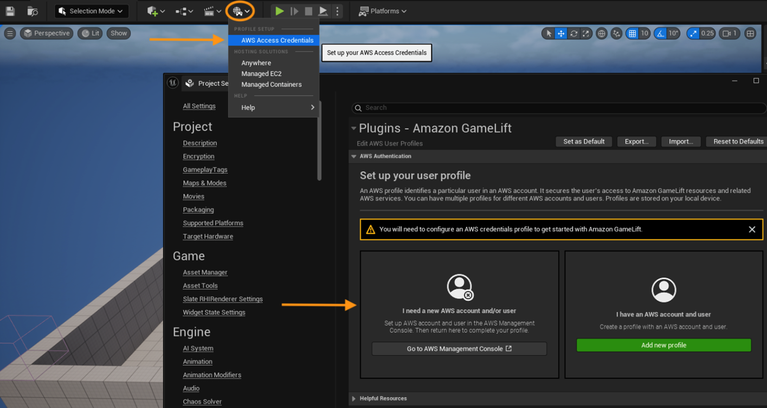Click the Export... button
Viewport: 767px width, 408px height.
coord(636,142)
